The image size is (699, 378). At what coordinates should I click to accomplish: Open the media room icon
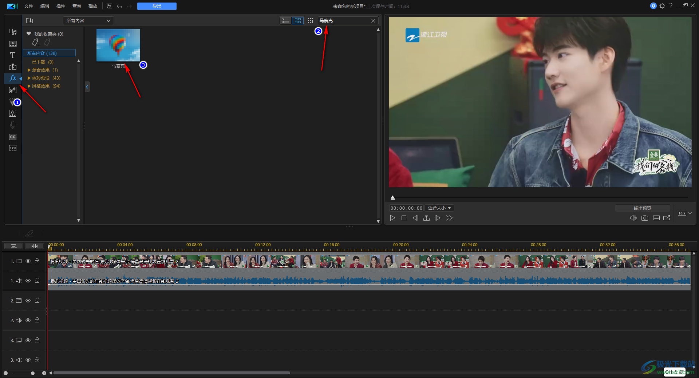[x=13, y=32]
